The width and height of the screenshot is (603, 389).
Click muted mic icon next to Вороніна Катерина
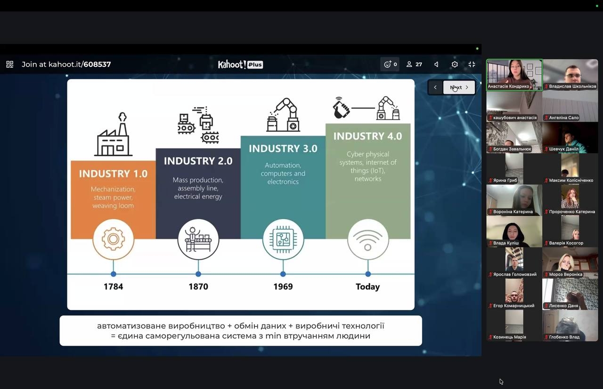[x=491, y=212]
